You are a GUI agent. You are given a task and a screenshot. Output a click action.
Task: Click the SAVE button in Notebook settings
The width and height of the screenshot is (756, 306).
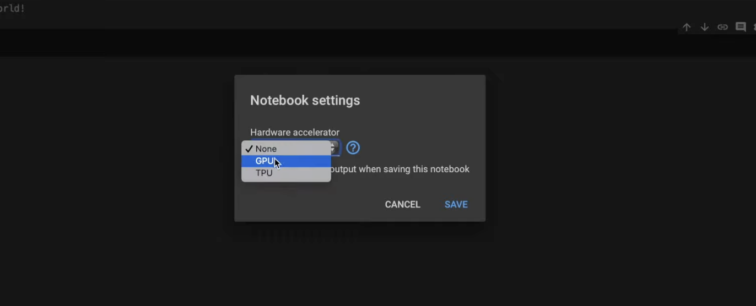456,204
